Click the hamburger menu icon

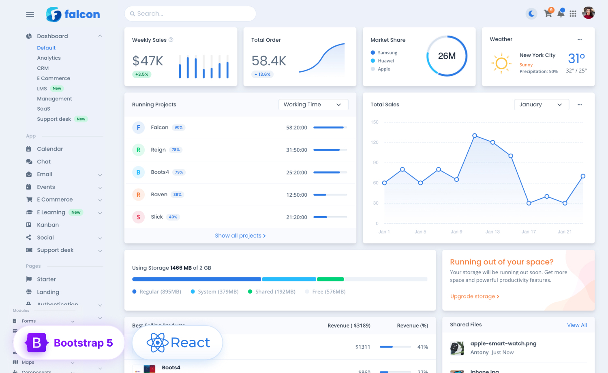(x=30, y=14)
